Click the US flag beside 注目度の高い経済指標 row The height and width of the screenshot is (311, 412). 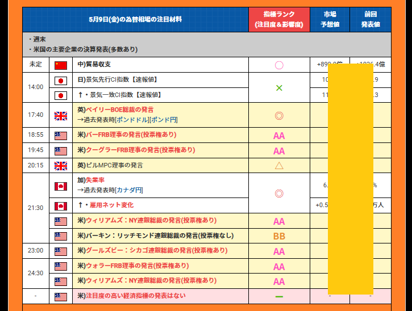pyautogui.click(x=61, y=297)
